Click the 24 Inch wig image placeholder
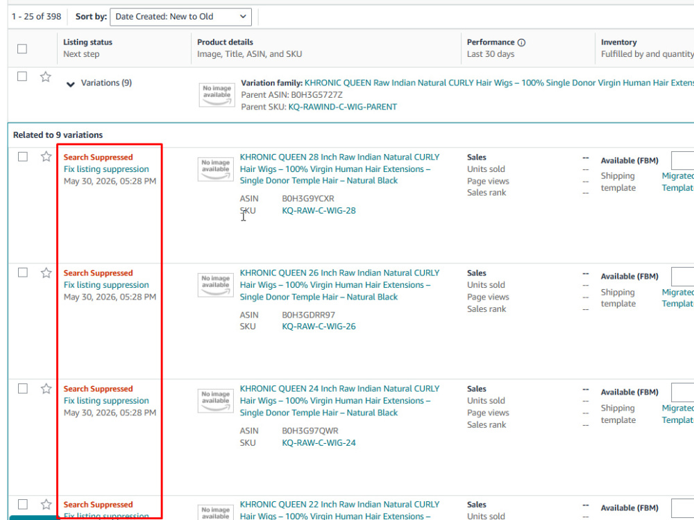The height and width of the screenshot is (520, 694). pos(216,401)
